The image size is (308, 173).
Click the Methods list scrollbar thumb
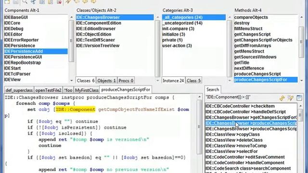[x=302, y=42]
